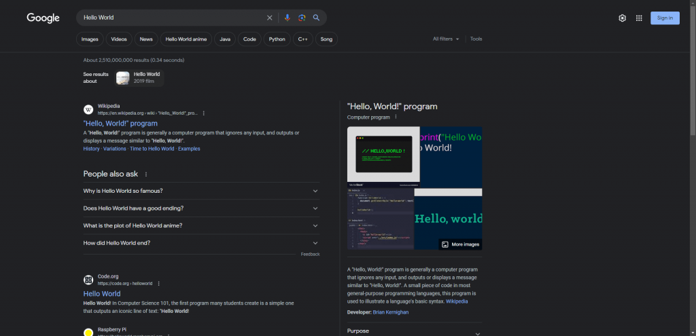Screen dimensions: 696x336
Task: Clear the search box text
Action: tap(269, 18)
